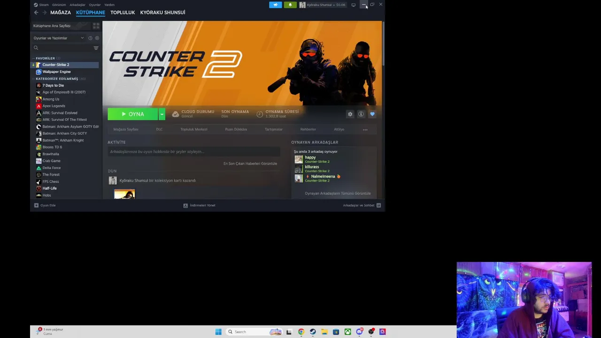Open friend Nalmelmeena entry
Screen dimensions: 601x338
[x=317, y=178]
